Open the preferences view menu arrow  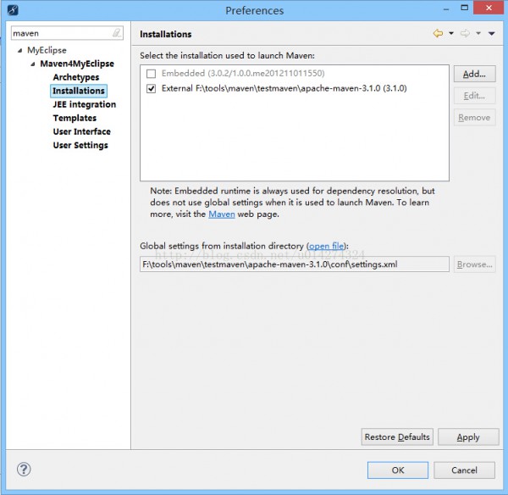[x=491, y=33]
